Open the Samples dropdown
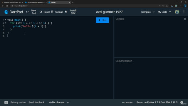 (x=148, y=12)
